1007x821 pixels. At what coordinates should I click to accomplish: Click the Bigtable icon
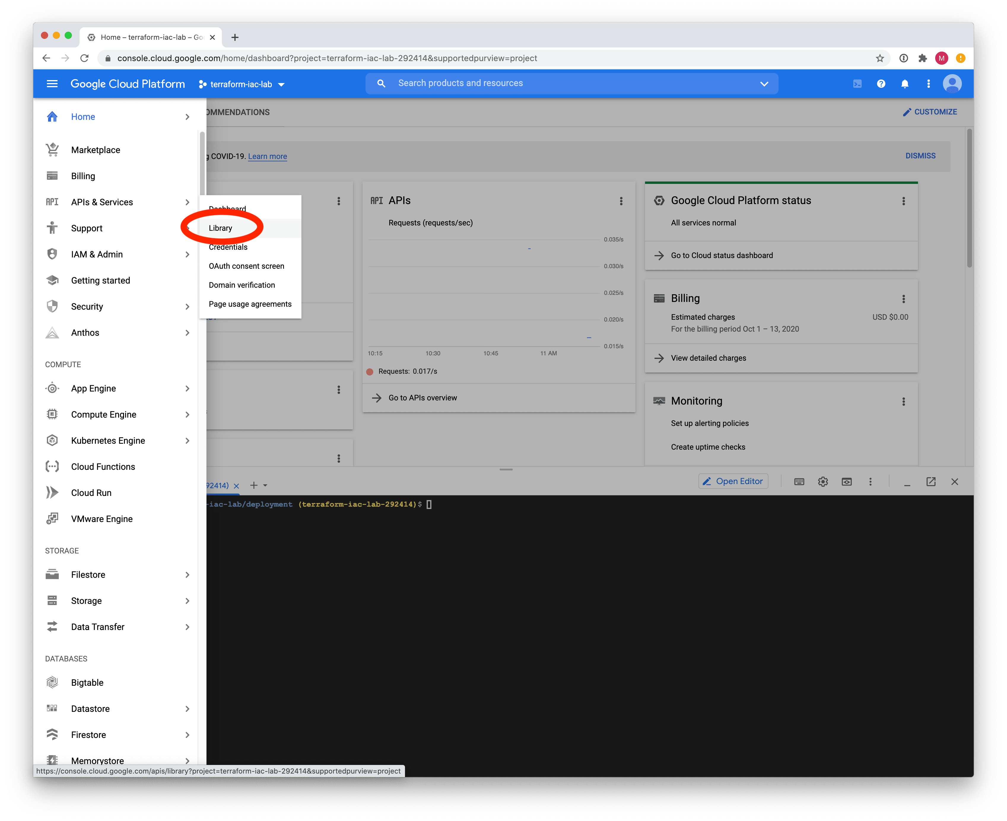[x=52, y=682]
